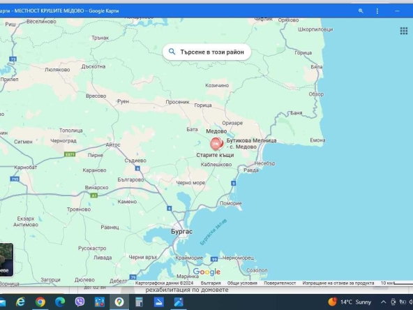Open Internet Explorer from the taskbar
This screenshot has height=310, width=413.
(x=20, y=302)
